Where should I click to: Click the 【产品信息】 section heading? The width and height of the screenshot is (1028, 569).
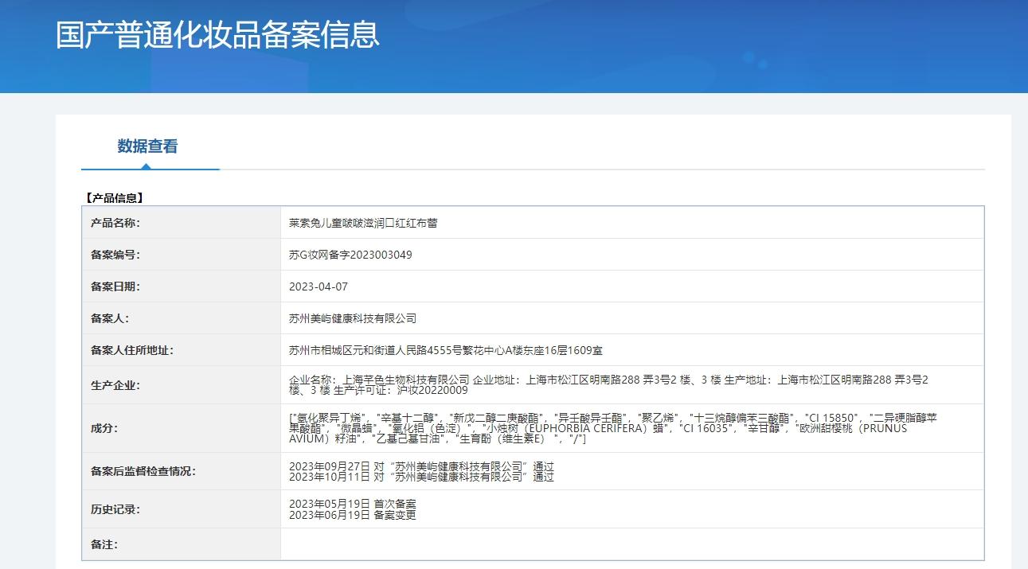[x=113, y=198]
